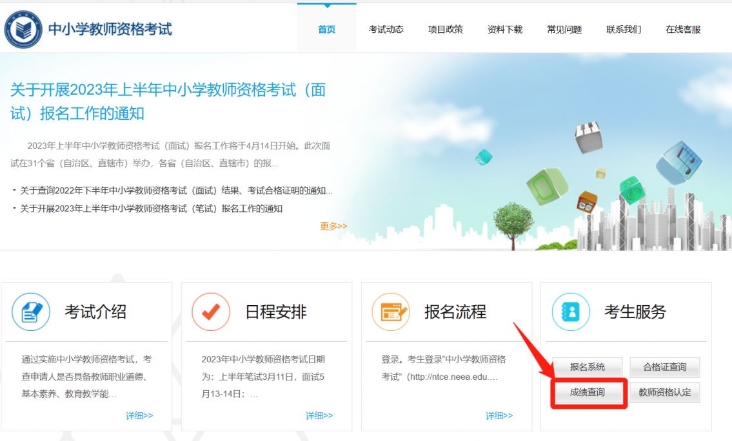Click the 考生服务 card heading
This screenshot has width=732, height=441.
coord(635,312)
